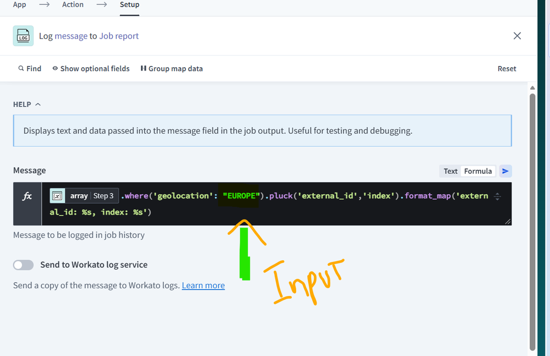Click the scroll up arrow
The image size is (550, 356).
532,88
